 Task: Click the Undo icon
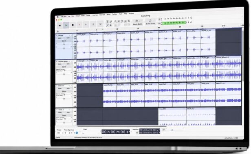[x=125, y=25]
